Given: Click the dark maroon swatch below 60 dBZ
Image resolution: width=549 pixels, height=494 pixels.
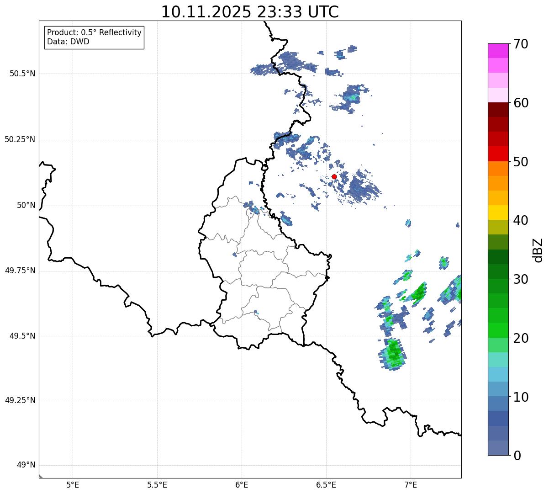Looking at the screenshot, I should 498,110.
